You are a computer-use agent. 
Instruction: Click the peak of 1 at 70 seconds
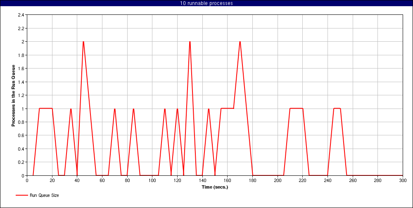coord(114,109)
